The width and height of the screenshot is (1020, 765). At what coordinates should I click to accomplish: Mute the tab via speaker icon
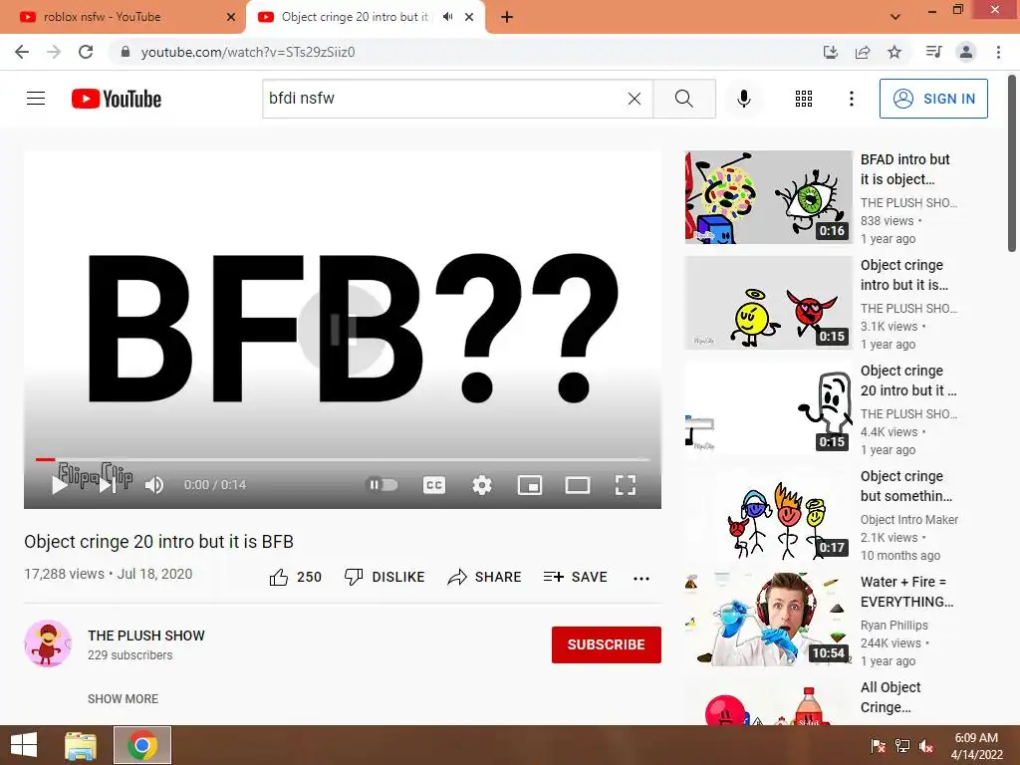click(447, 17)
